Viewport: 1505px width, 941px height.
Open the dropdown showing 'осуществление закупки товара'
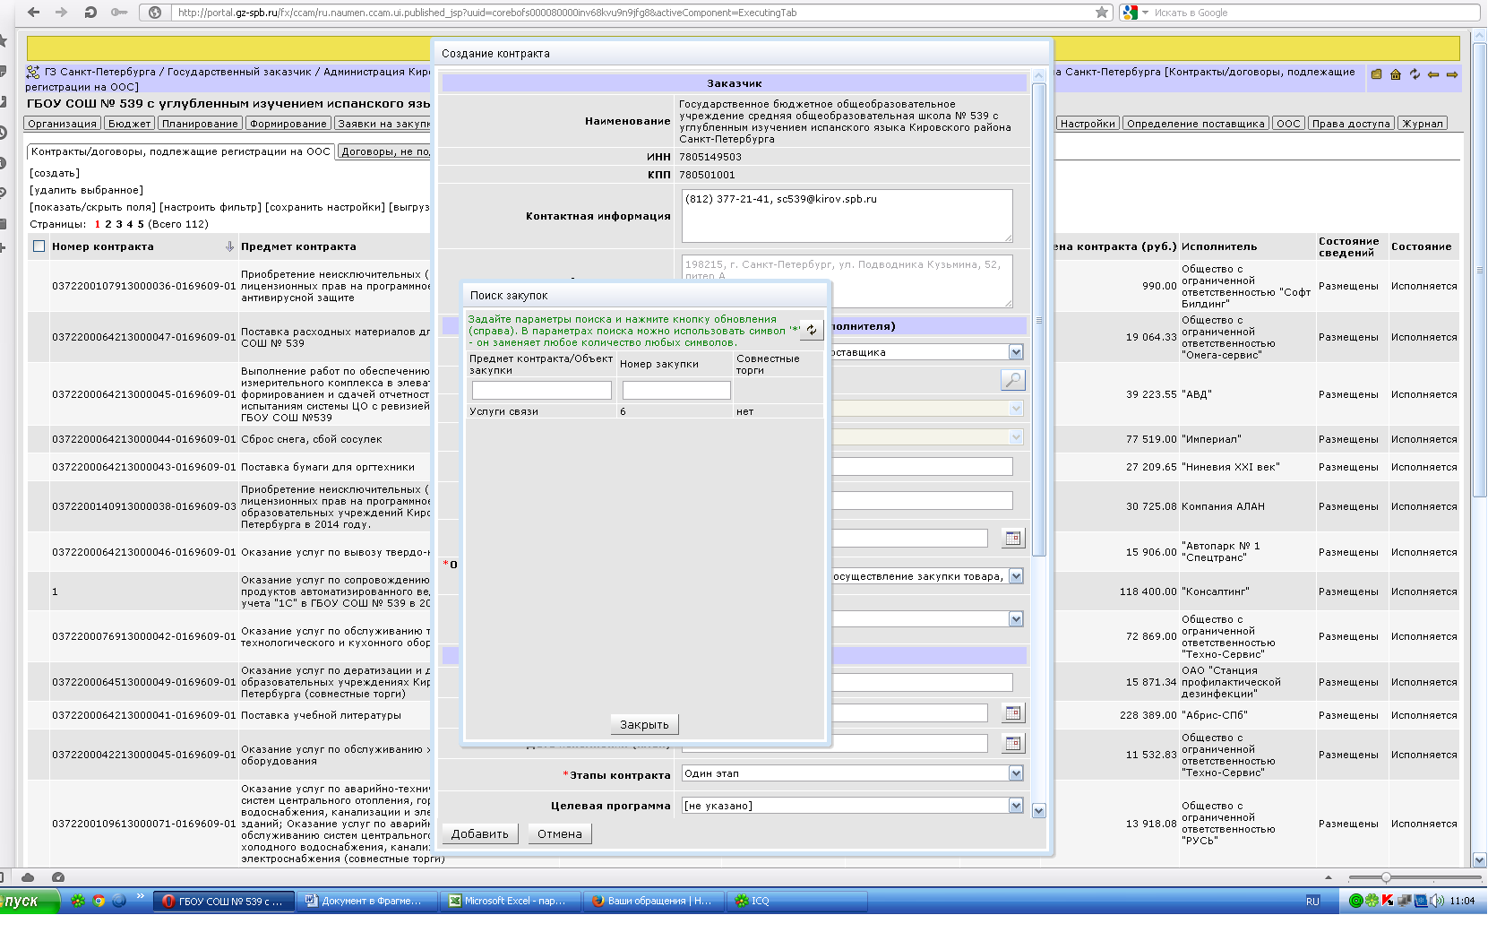pyautogui.click(x=1016, y=576)
